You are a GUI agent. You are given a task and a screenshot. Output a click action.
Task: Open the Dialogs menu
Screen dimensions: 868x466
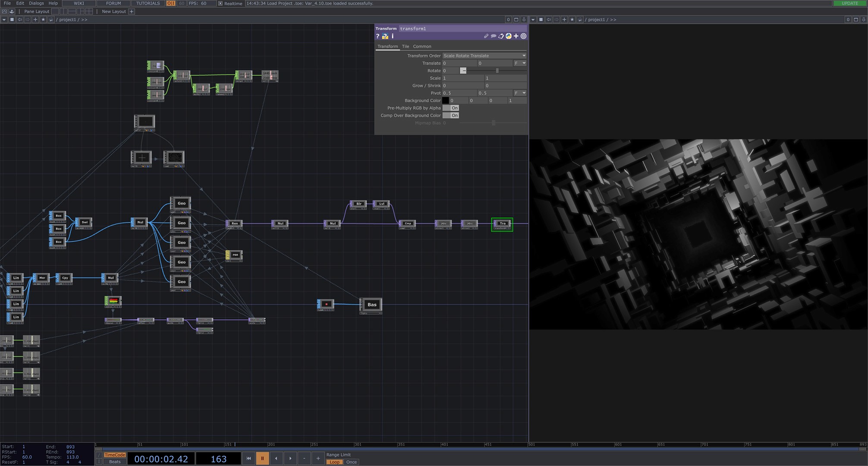point(36,3)
